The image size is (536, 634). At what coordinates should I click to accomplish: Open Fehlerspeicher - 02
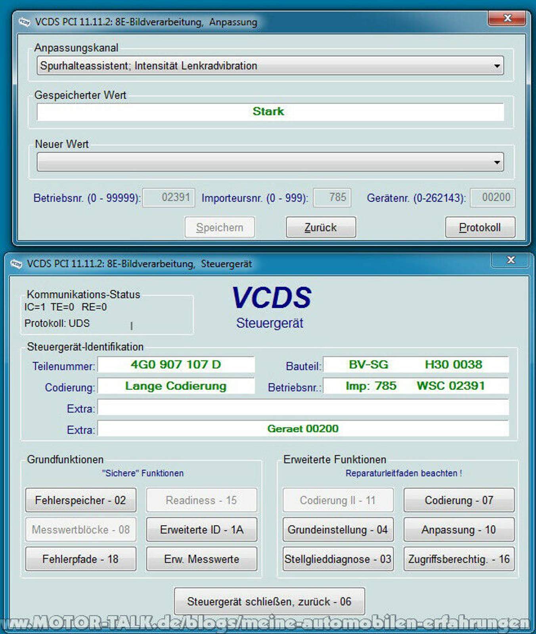click(x=80, y=500)
